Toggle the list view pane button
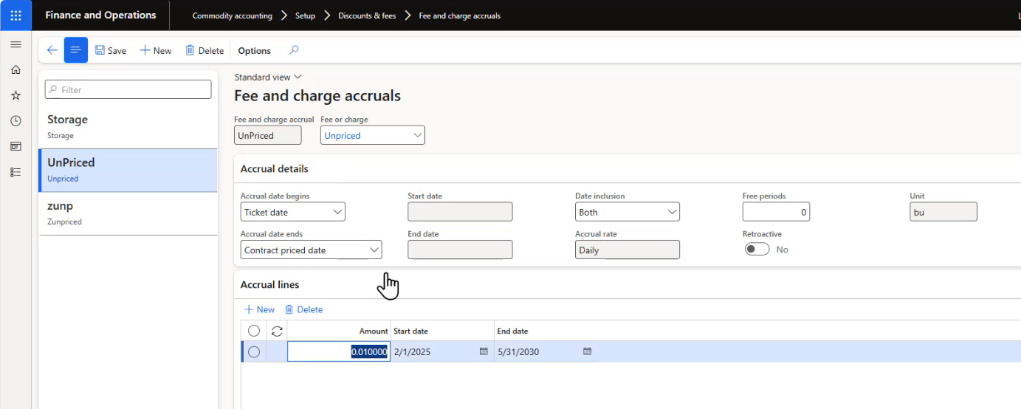 click(x=75, y=50)
